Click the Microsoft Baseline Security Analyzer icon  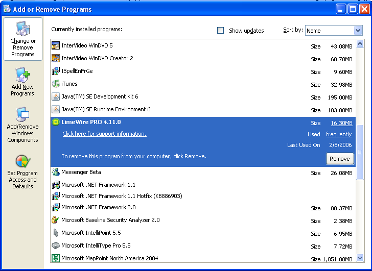[56, 220]
